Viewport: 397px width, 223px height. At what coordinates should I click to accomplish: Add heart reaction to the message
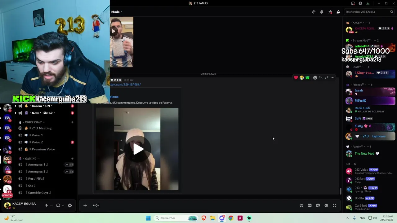pos(296,78)
